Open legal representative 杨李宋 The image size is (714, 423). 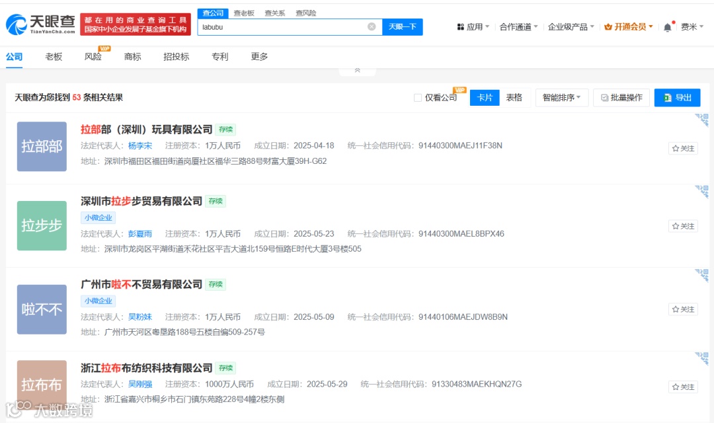click(x=140, y=145)
